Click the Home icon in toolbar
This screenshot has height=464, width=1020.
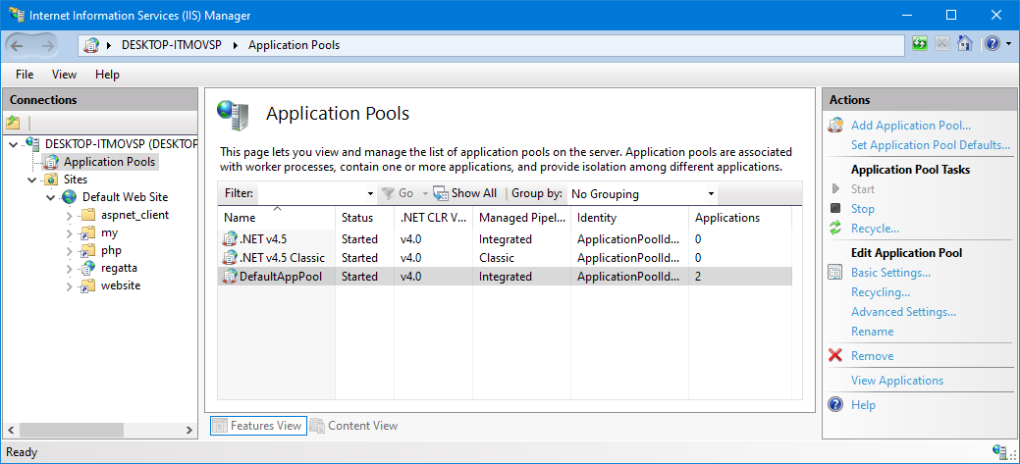(x=965, y=44)
